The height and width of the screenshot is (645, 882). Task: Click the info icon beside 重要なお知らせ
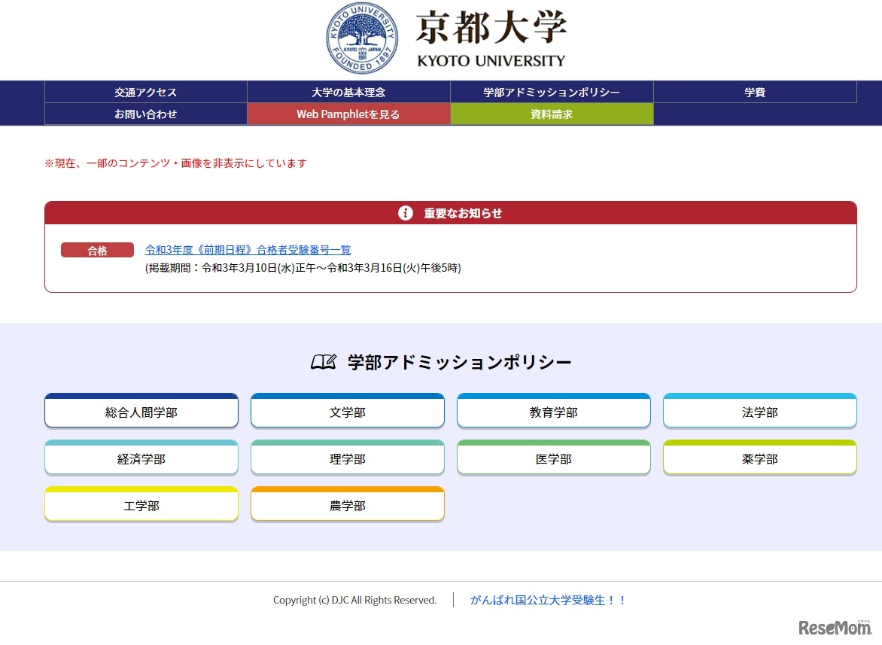click(x=406, y=213)
